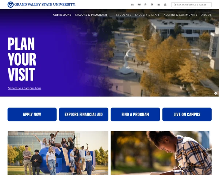Open the About menu item

click(206, 15)
